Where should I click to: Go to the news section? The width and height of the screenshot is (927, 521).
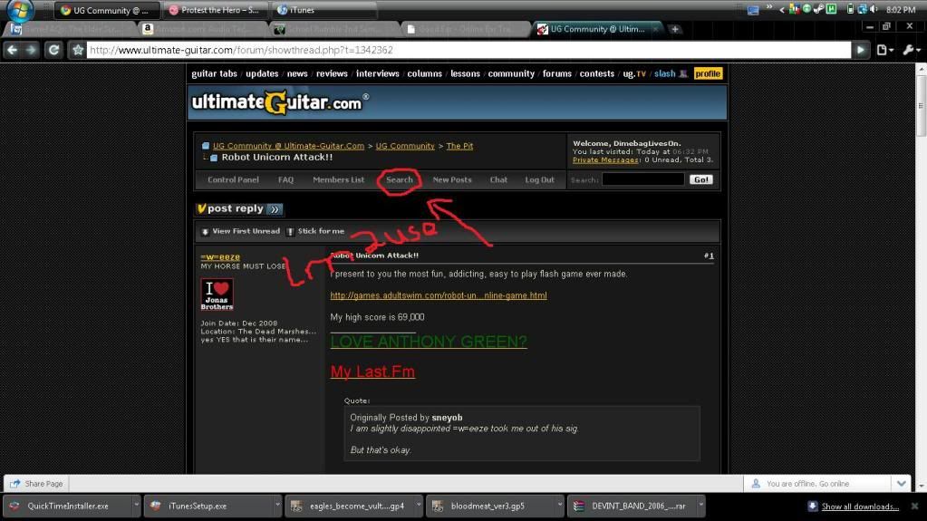coord(297,74)
